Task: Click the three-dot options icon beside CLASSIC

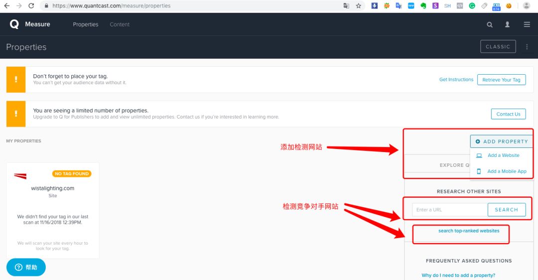Action: click(x=527, y=47)
